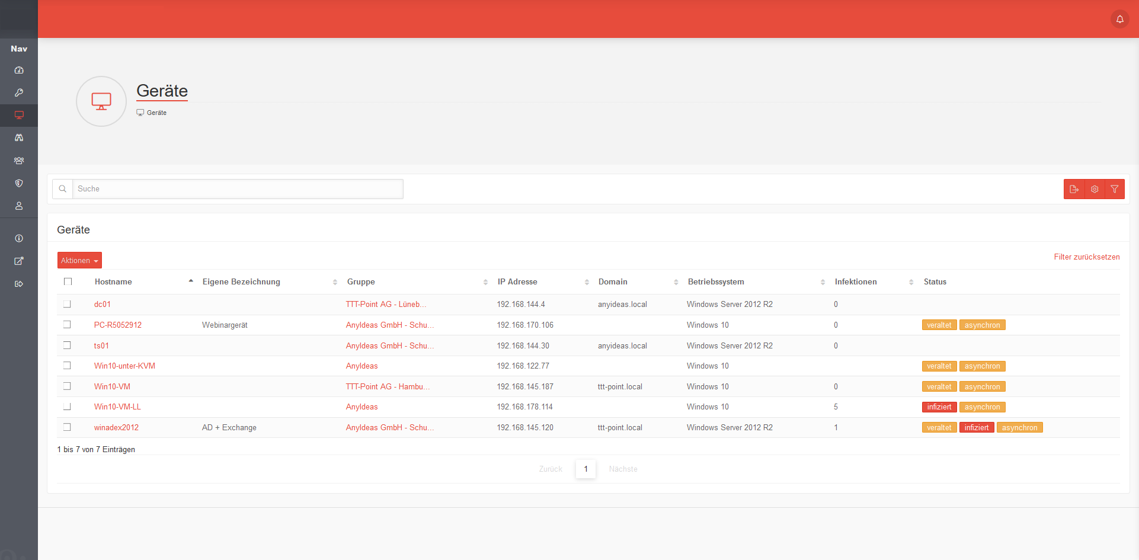Screen dimensions: 1139x560
Task: Click the Filter zurücksetzen link
Action: [1087, 257]
